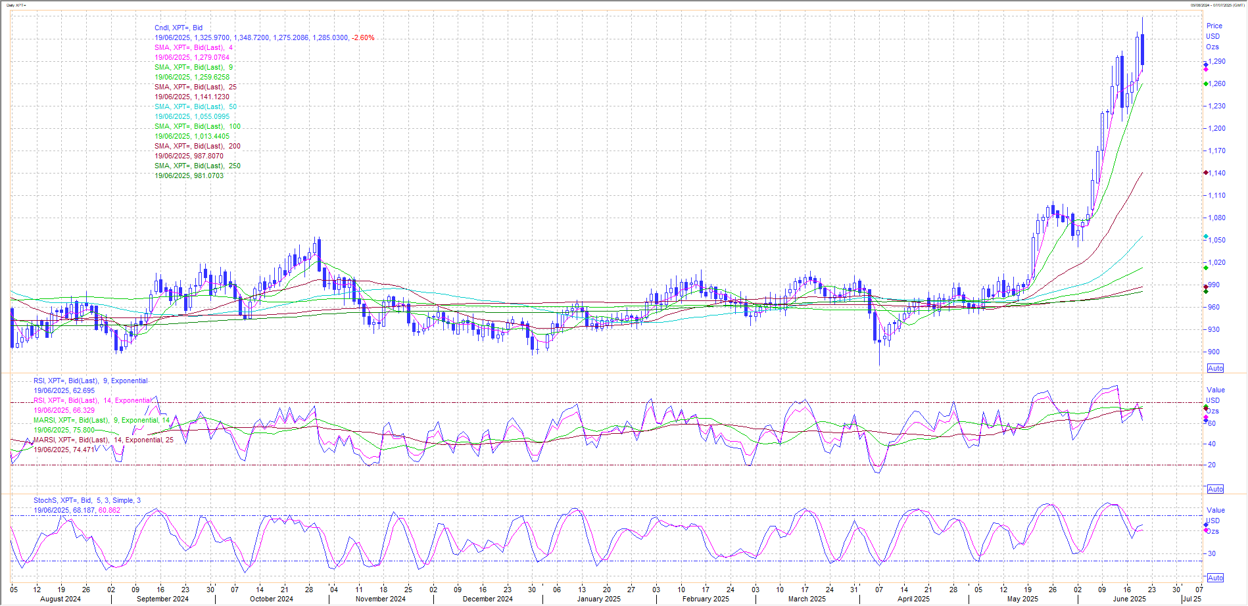Click the 'Jul 25' month label
Viewport: 1248px width, 606px height.
coord(1192,599)
